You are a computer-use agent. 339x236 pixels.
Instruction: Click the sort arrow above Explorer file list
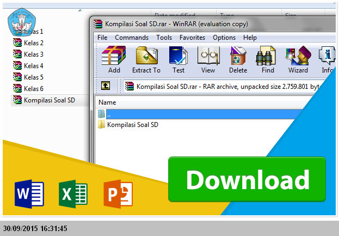coord(80,10)
